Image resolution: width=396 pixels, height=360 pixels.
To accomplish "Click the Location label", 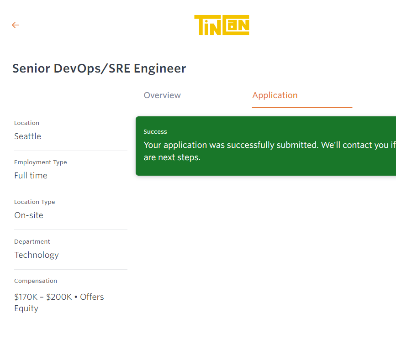I will pos(26,123).
